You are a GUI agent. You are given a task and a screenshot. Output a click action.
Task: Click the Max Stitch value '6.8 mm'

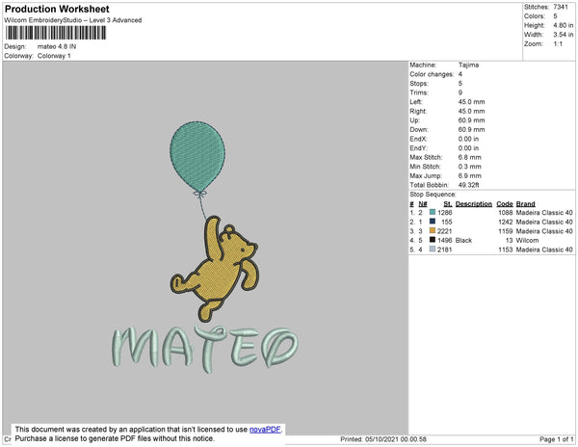(470, 157)
